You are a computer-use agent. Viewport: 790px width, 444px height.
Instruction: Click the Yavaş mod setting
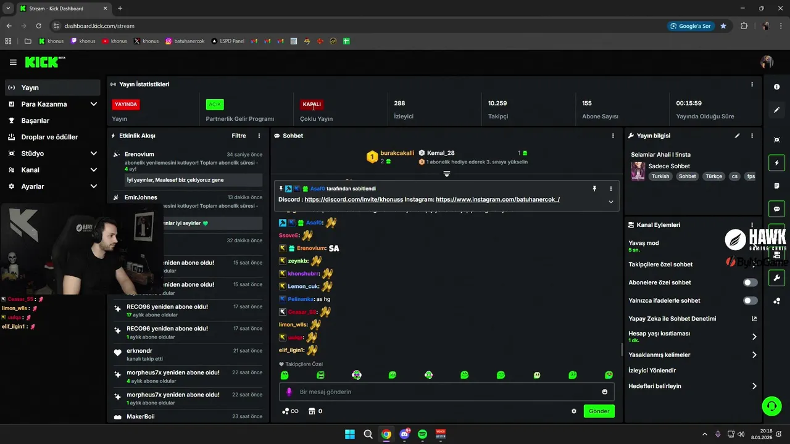click(692, 246)
